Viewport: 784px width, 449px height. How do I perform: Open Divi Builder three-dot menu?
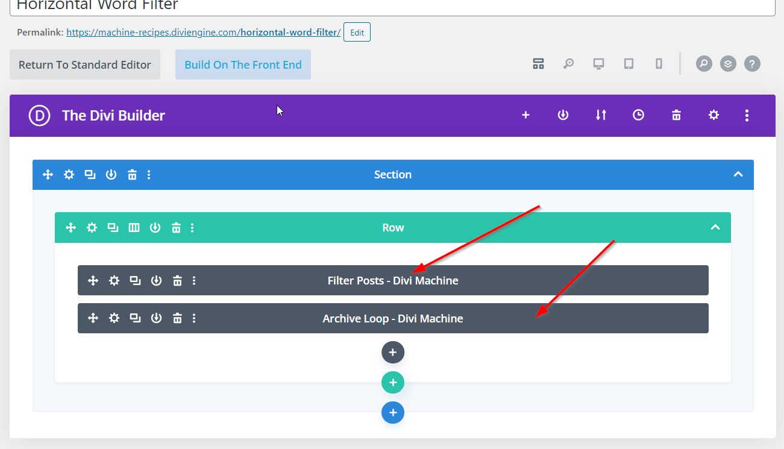click(747, 115)
